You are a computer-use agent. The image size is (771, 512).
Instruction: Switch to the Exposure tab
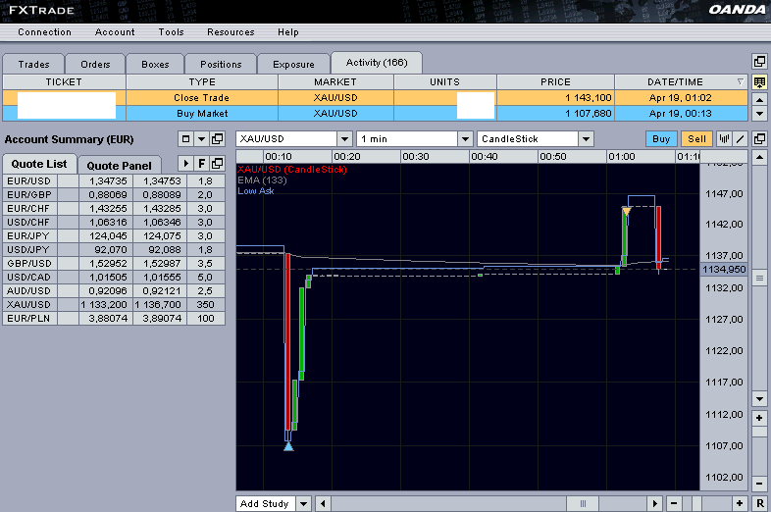(293, 65)
